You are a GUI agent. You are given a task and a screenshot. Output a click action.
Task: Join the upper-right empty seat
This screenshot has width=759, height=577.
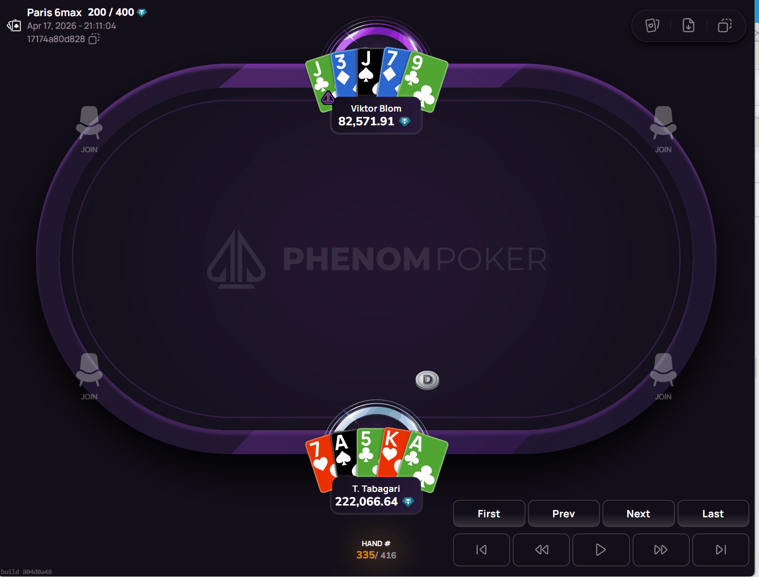663,130
